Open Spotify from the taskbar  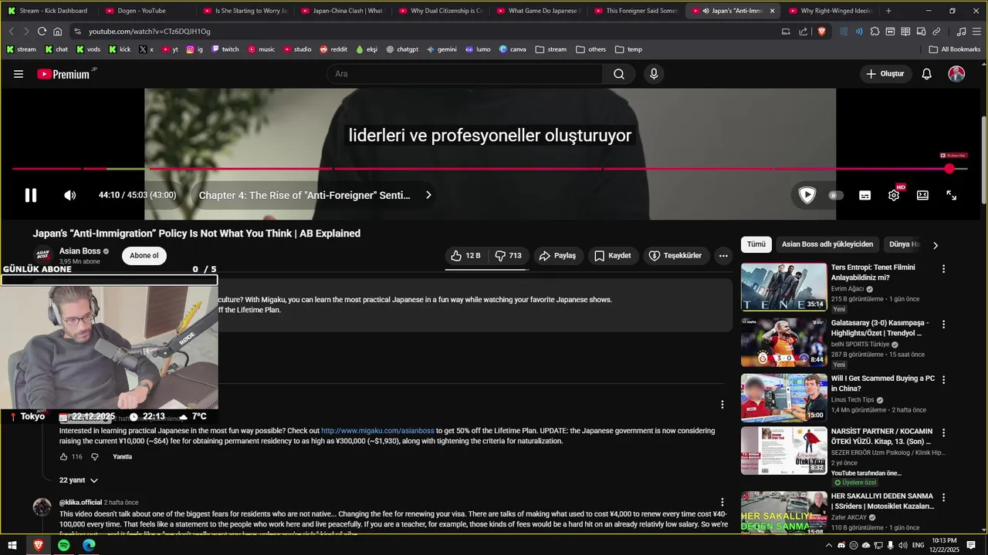[63, 545]
